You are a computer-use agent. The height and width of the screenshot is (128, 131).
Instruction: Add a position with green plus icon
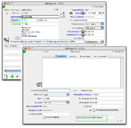(x=12, y=77)
